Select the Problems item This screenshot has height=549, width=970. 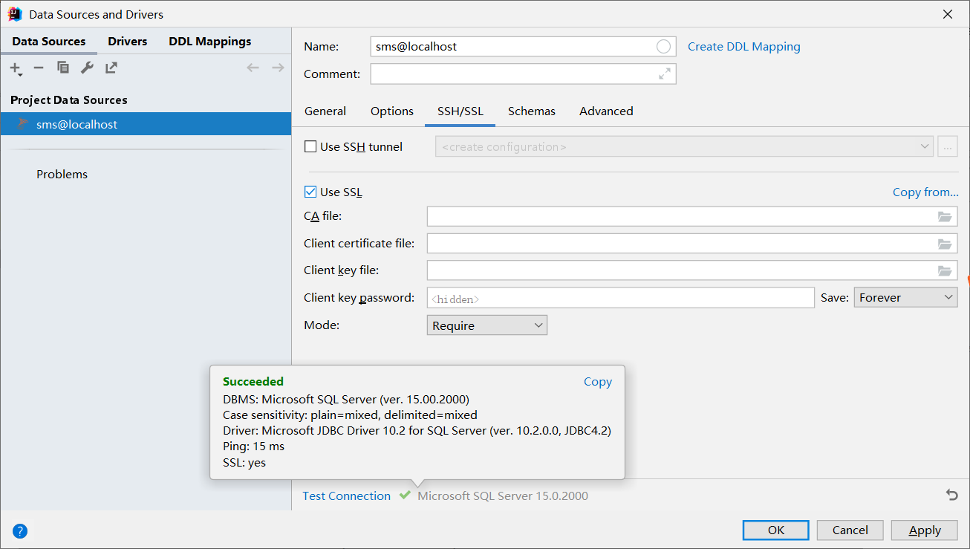coord(62,175)
